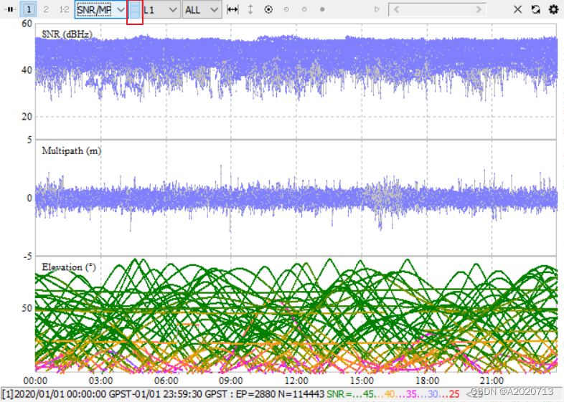
Task: Click the first small hollow circle icon
Action: (286, 10)
